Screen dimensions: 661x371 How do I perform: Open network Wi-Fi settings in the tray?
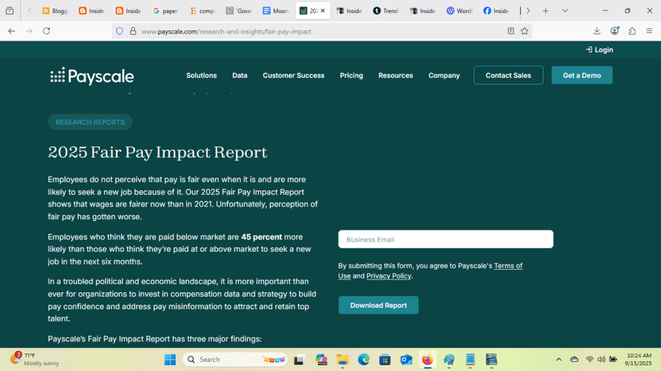click(589, 359)
